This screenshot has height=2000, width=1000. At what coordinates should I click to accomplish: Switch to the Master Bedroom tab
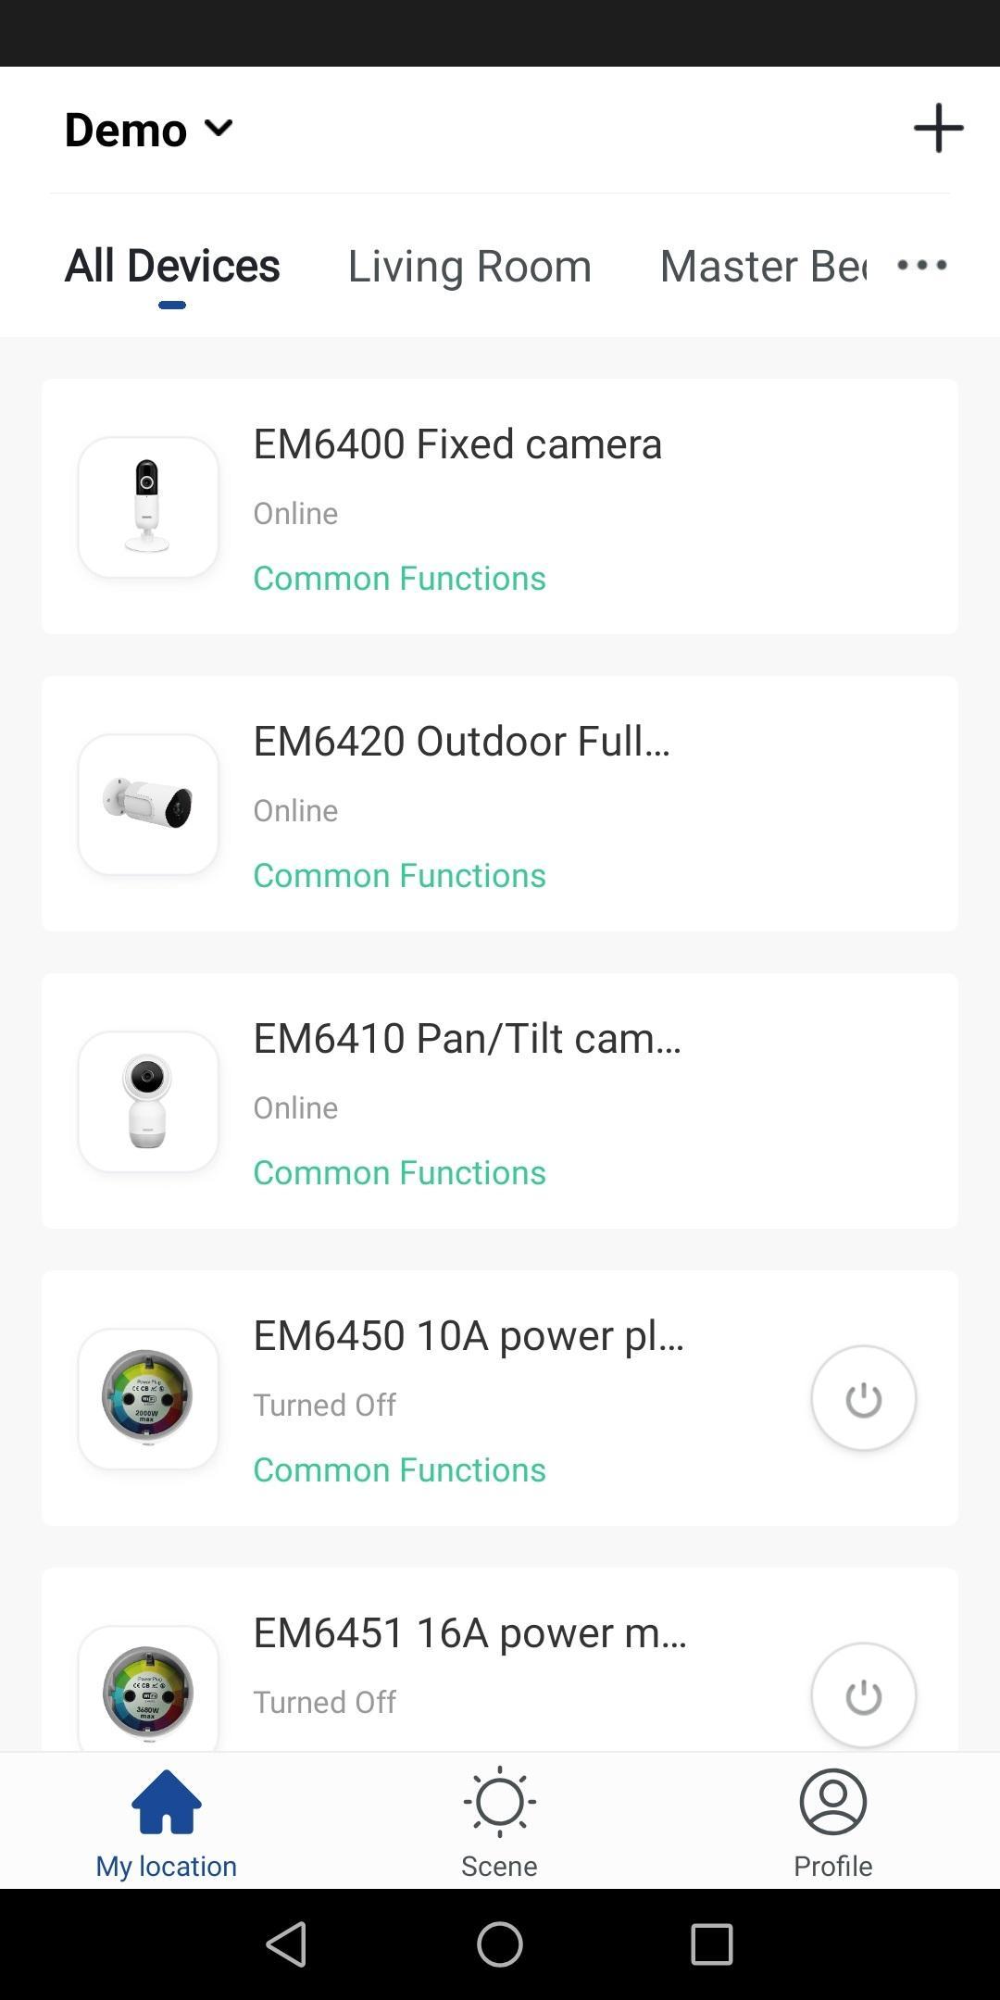click(x=763, y=267)
